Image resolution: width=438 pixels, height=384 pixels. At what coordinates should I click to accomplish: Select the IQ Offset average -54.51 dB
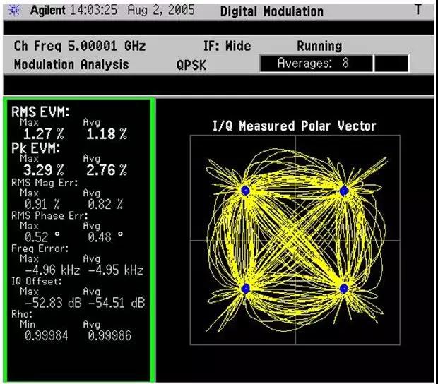117,303
